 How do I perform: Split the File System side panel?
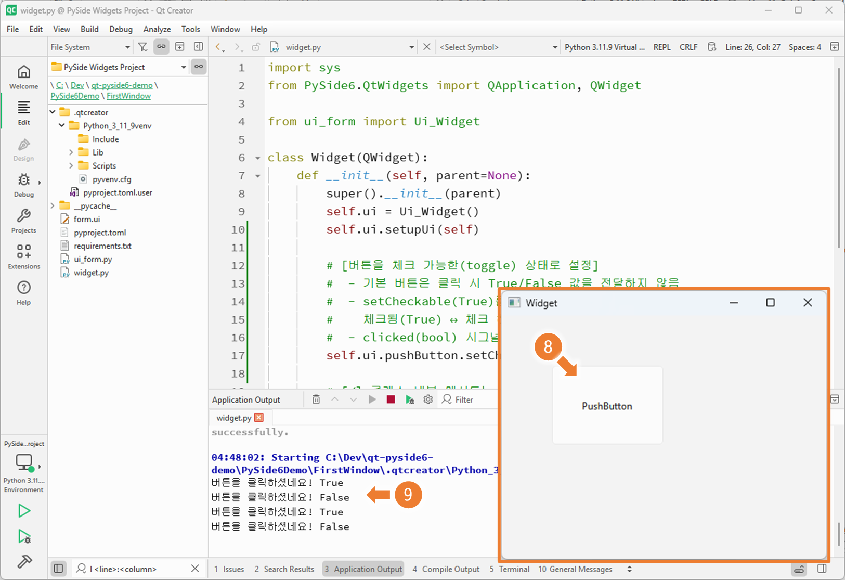180,47
